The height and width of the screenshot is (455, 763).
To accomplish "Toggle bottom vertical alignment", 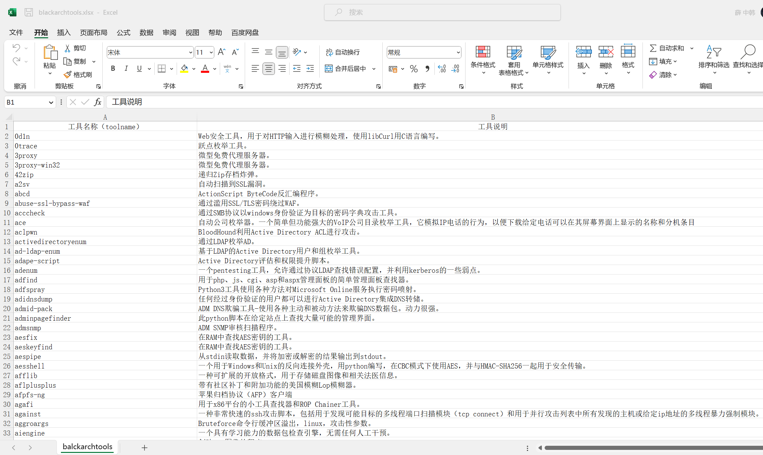I will [x=282, y=52].
